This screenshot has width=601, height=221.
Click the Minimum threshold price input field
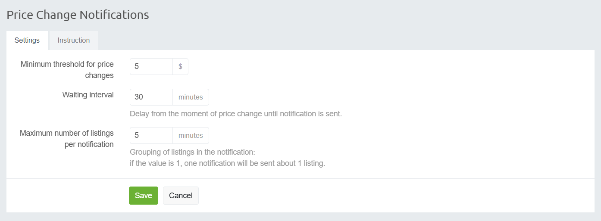(151, 67)
